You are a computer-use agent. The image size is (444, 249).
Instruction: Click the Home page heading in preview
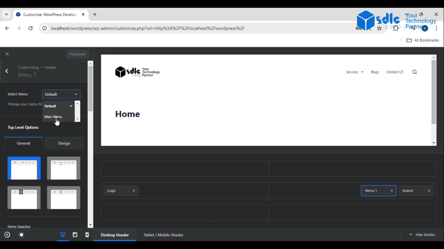point(127,114)
